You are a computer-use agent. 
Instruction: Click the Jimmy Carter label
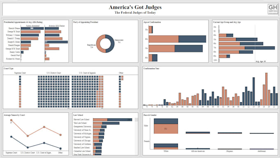click(x=15, y=52)
